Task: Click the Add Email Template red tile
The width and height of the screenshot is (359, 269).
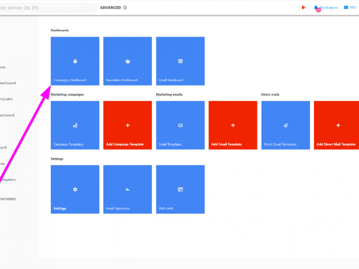Action: tap(233, 125)
